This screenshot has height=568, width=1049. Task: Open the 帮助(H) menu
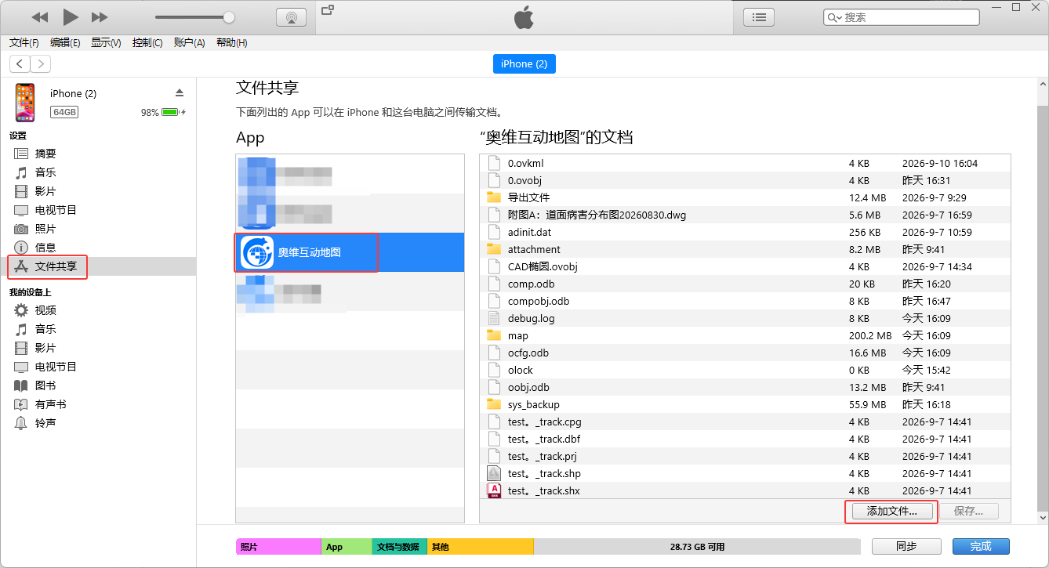[x=231, y=43]
